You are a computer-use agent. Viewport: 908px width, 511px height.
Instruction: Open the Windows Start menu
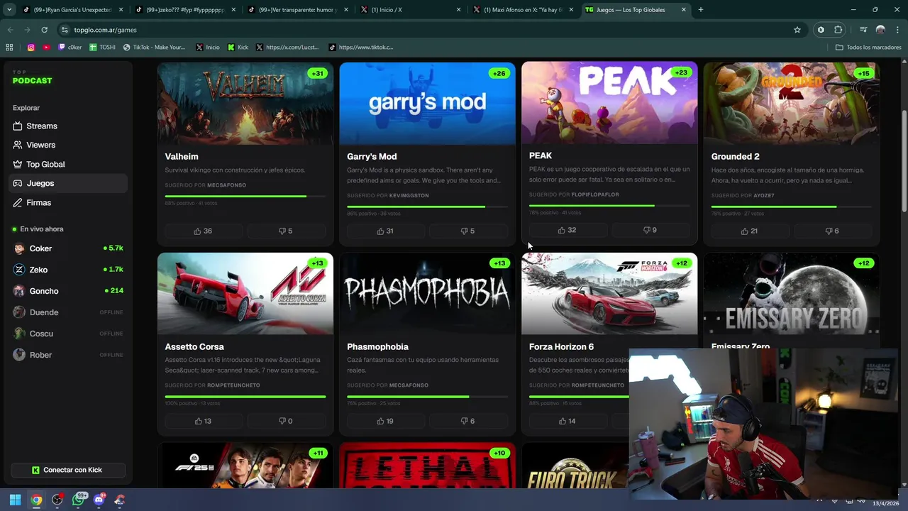15,500
